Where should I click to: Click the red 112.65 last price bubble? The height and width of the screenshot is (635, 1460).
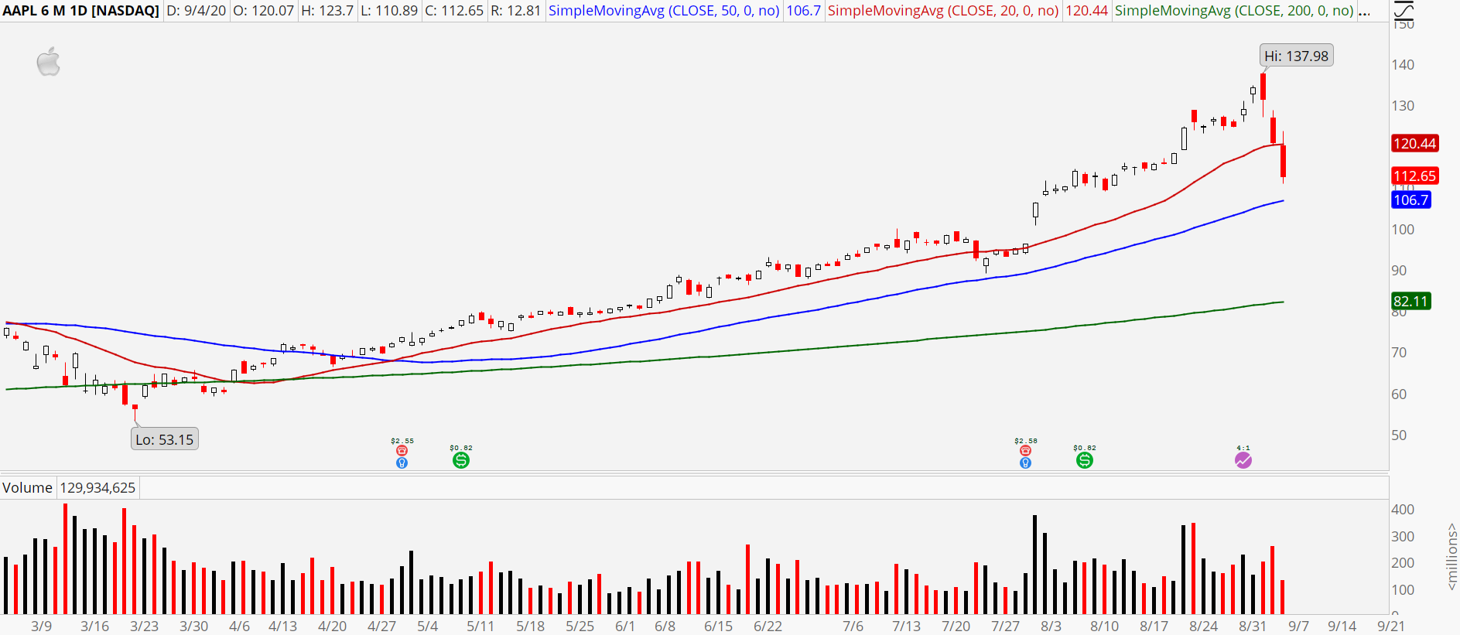[1414, 176]
